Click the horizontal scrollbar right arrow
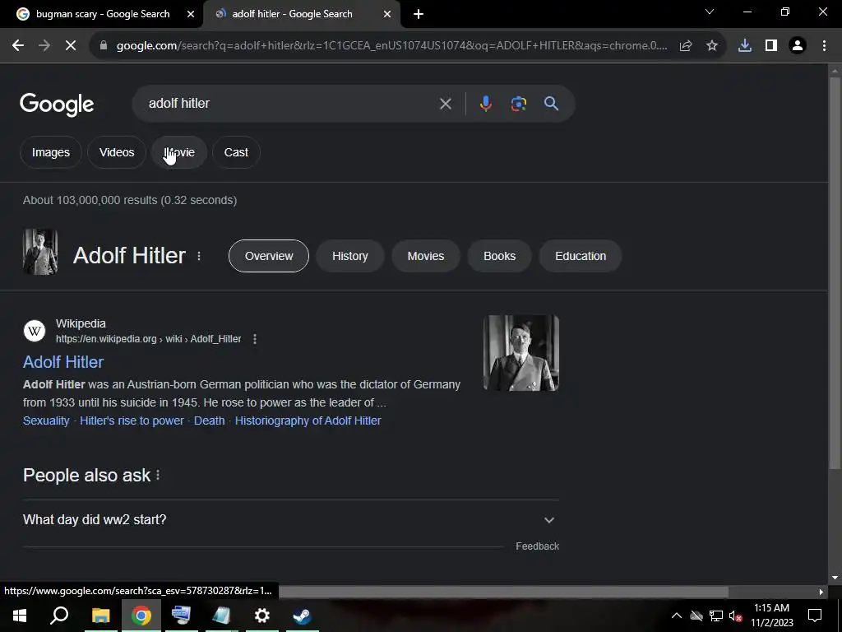 click(821, 592)
